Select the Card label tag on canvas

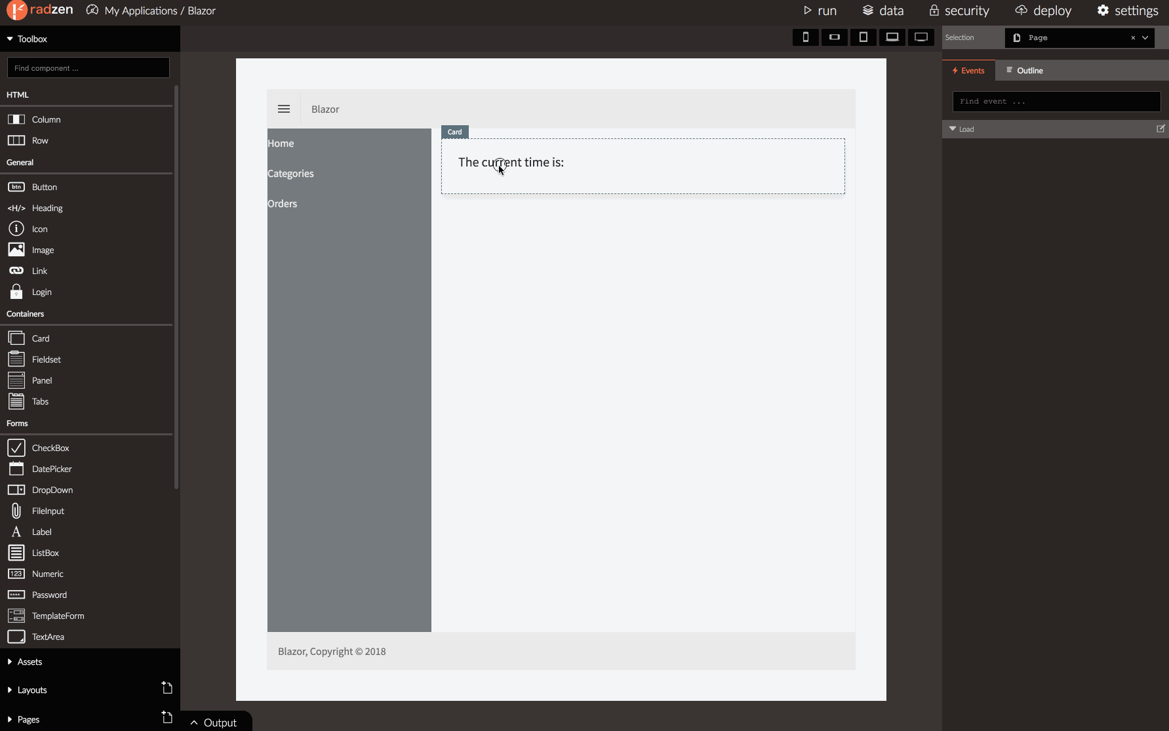tap(455, 132)
